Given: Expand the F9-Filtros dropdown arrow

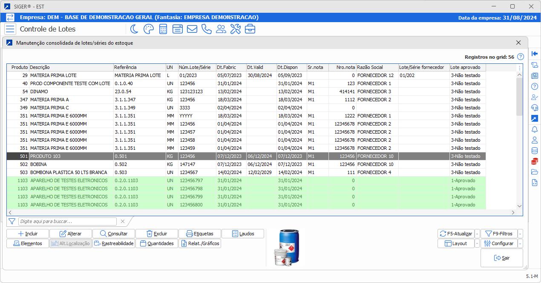Looking at the screenshot, I should [x=521, y=234].
